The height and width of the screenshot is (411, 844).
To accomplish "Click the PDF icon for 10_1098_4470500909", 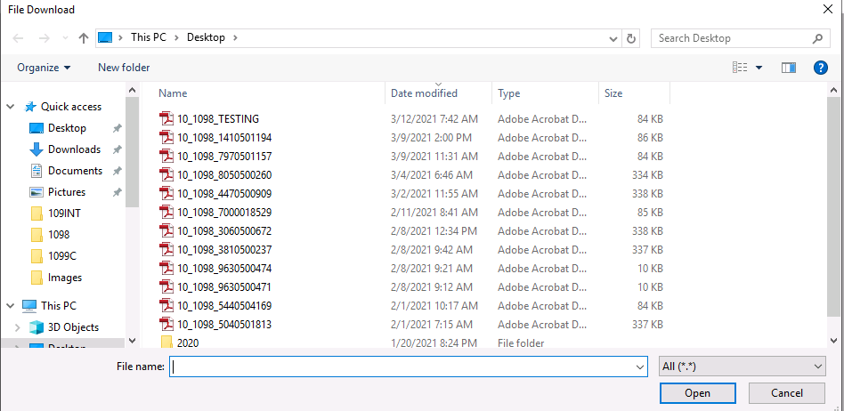I will tap(166, 193).
